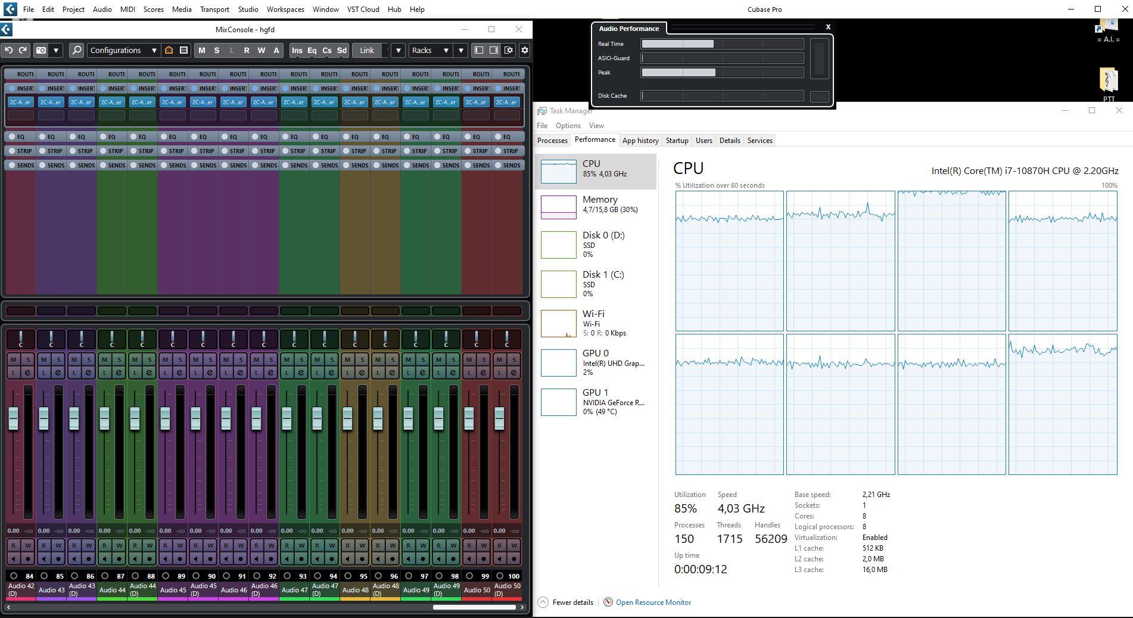Image resolution: width=1133 pixels, height=618 pixels.
Task: Open the channel search magnifier icon
Action: [x=76, y=51]
